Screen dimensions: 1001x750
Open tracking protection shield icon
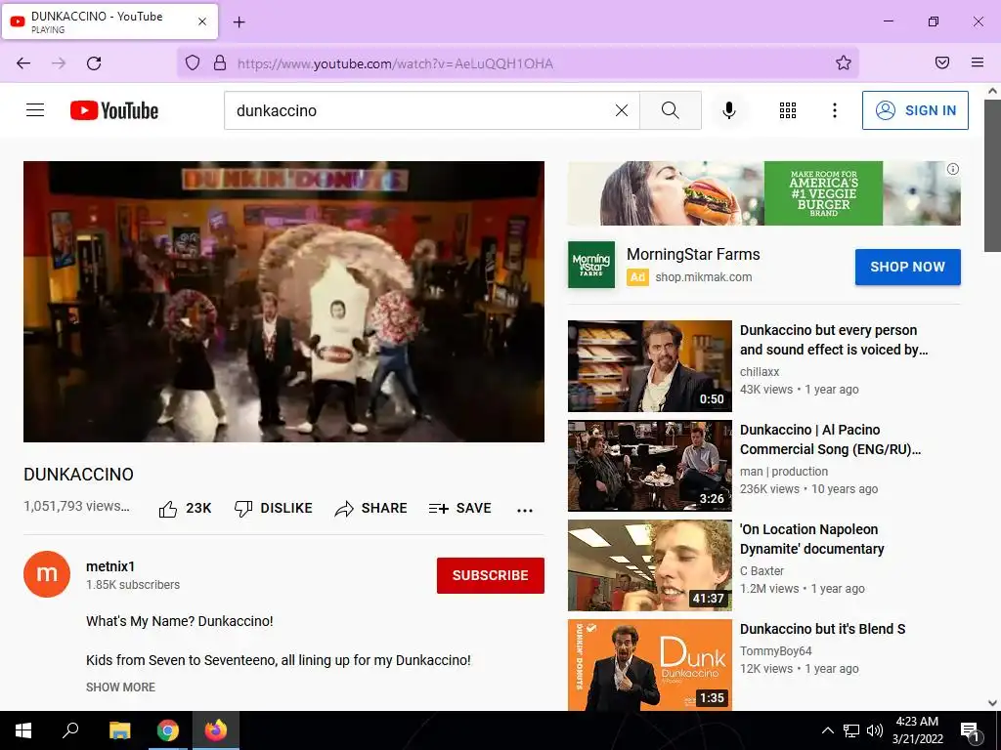click(x=193, y=62)
